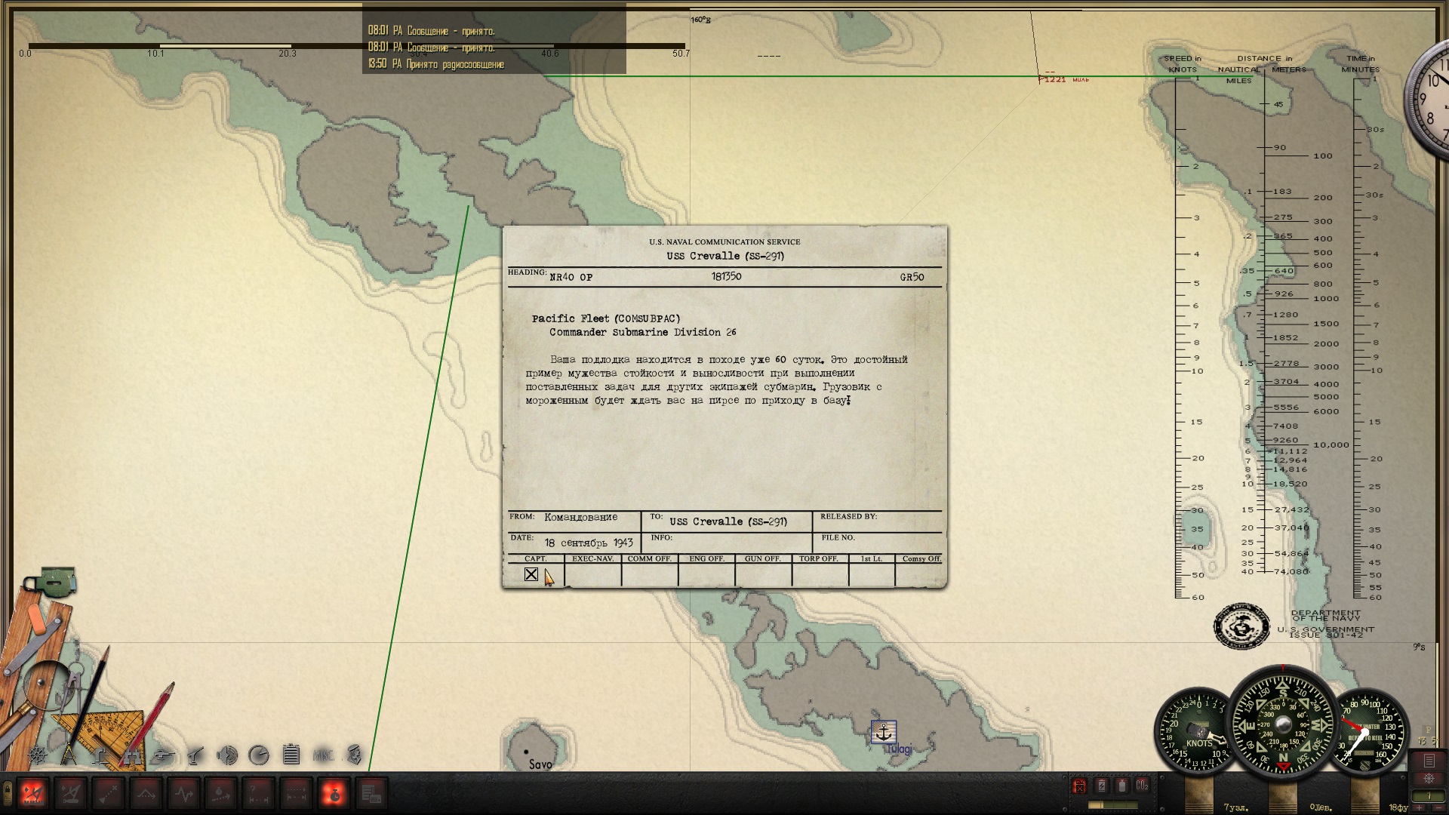
Task: Toggle the padlock on the order bar
Action: pos(7,793)
